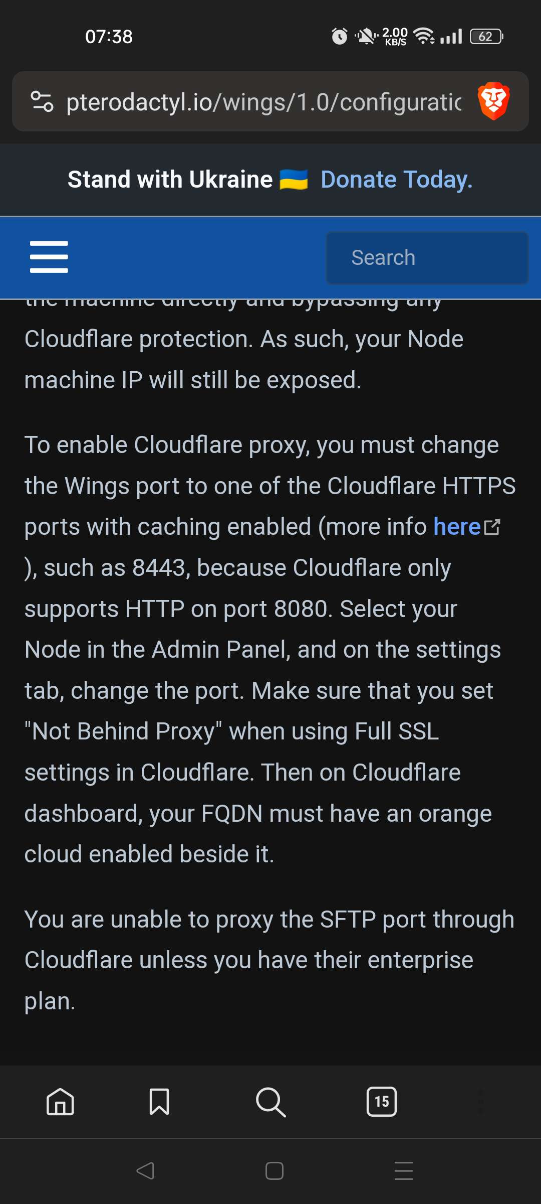Start a search with the magnifier icon
The height and width of the screenshot is (1204, 541).
click(x=270, y=1102)
